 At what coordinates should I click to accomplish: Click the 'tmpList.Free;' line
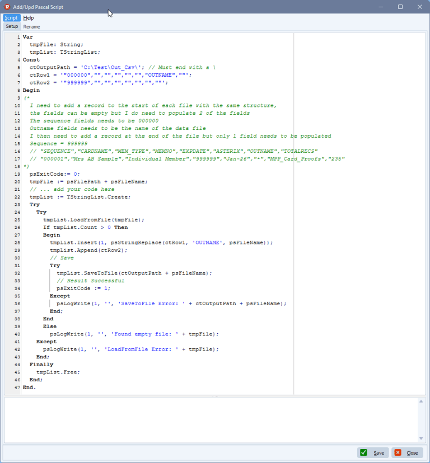58,372
